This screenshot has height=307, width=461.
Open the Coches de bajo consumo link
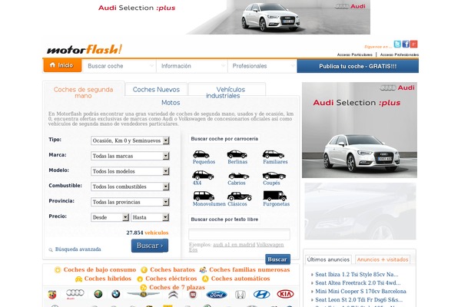100,269
